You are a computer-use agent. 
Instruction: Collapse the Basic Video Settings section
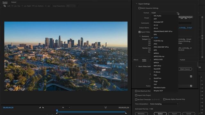[x=137, y=66]
